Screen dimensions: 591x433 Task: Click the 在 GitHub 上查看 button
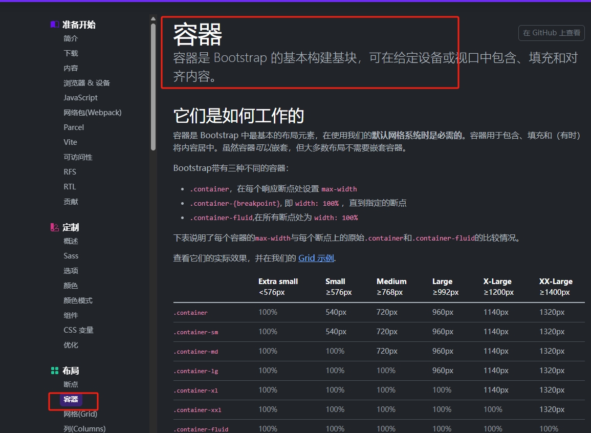pos(551,33)
